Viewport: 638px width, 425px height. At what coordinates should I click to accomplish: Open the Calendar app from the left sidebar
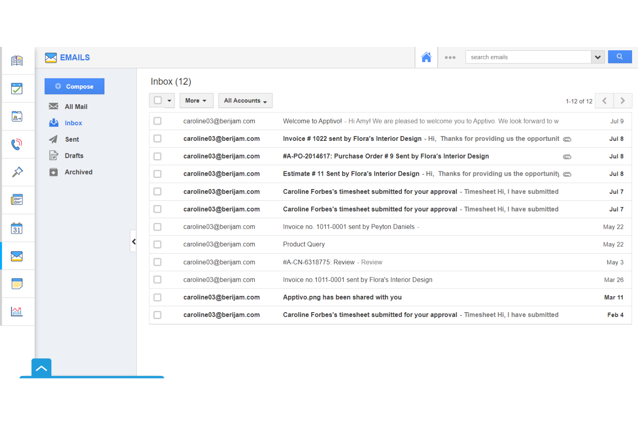17,228
